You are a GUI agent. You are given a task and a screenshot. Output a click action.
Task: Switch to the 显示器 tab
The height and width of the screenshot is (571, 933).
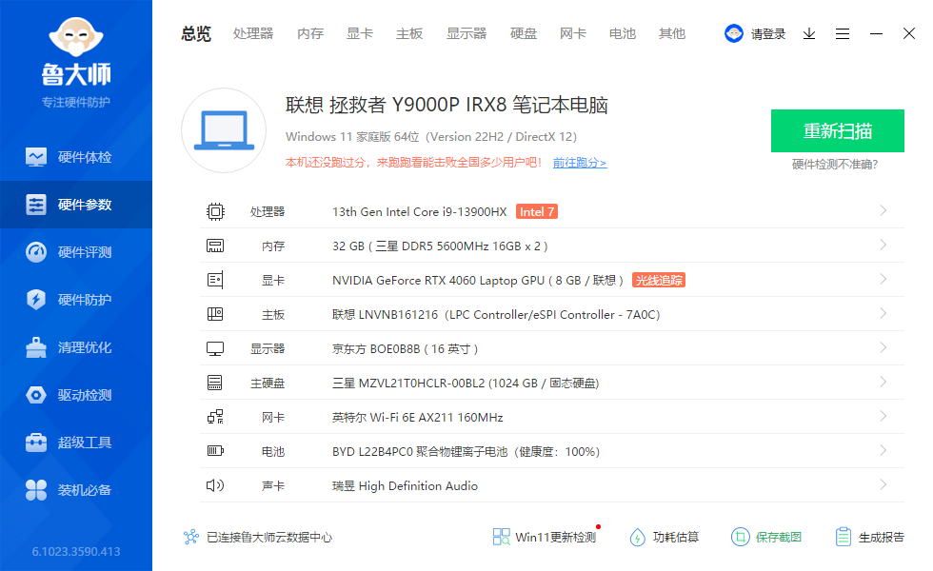[466, 33]
